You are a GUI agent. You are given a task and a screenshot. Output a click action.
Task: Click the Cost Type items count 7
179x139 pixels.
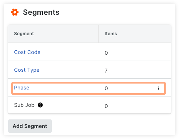tap(106, 71)
